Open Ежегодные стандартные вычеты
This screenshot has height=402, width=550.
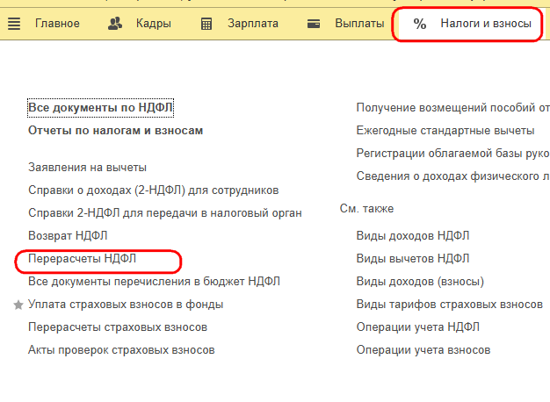click(445, 131)
